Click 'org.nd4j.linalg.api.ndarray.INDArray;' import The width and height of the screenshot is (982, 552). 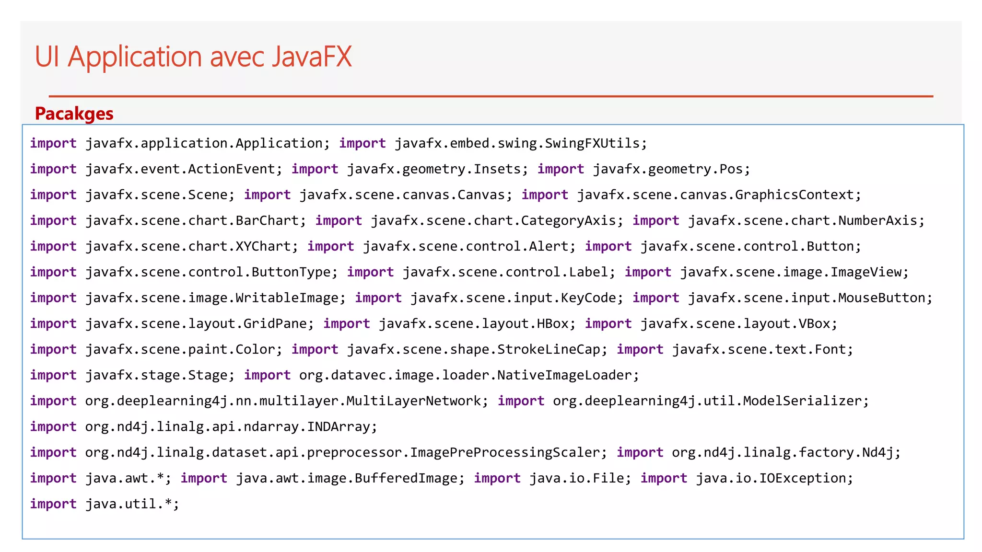coord(232,428)
